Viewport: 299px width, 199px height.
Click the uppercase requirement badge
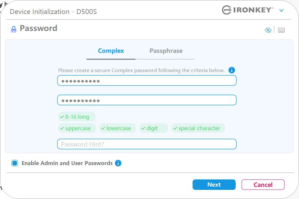coord(77,128)
